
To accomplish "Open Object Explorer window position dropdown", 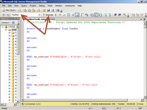I will (12, 19).
